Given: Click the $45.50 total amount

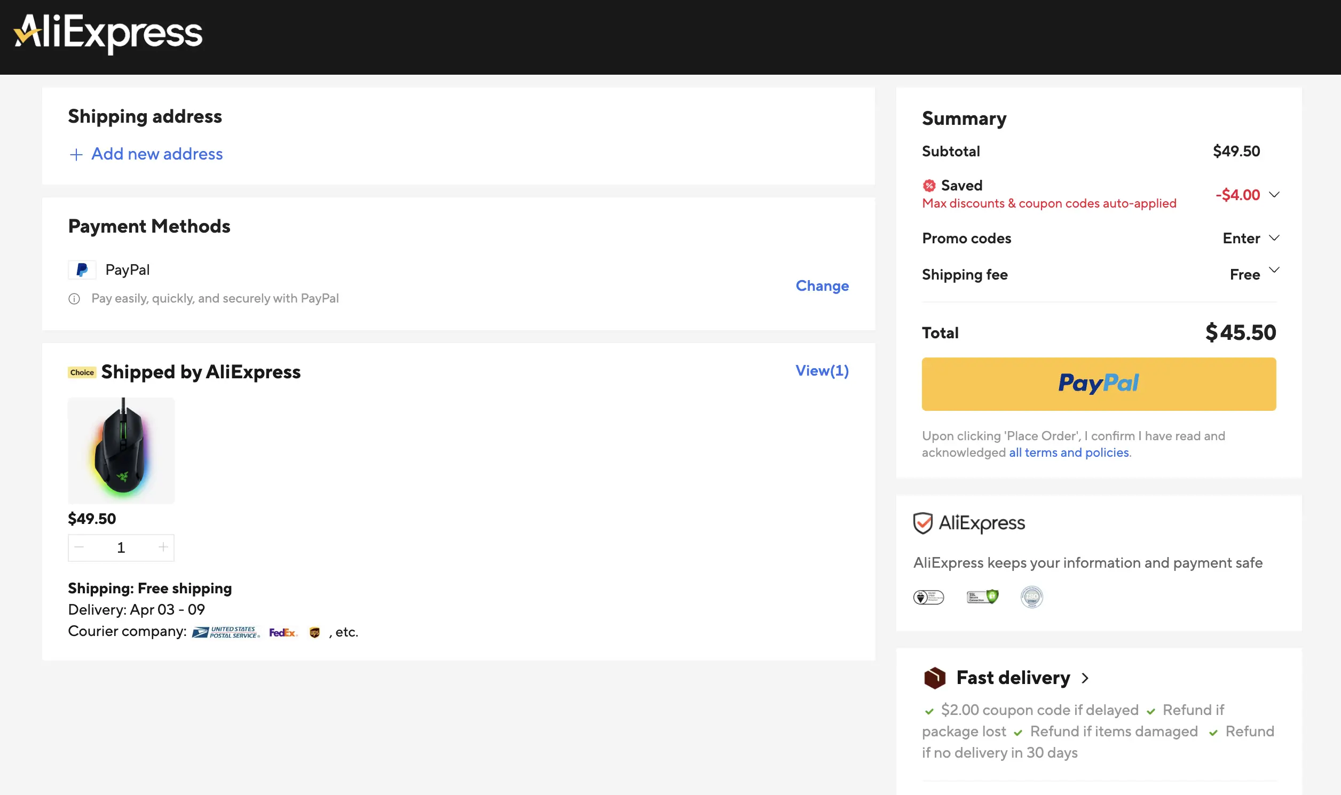Looking at the screenshot, I should [x=1240, y=333].
